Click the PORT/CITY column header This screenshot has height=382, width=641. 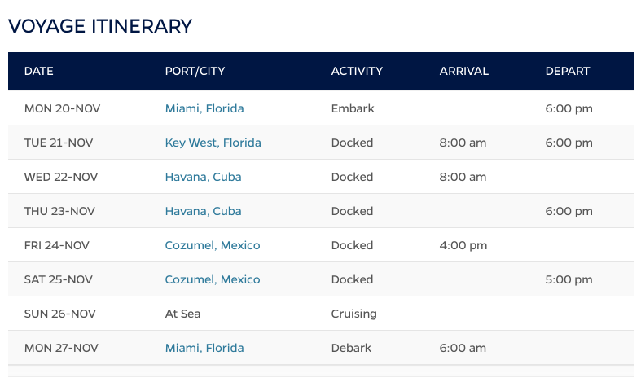[x=195, y=71]
